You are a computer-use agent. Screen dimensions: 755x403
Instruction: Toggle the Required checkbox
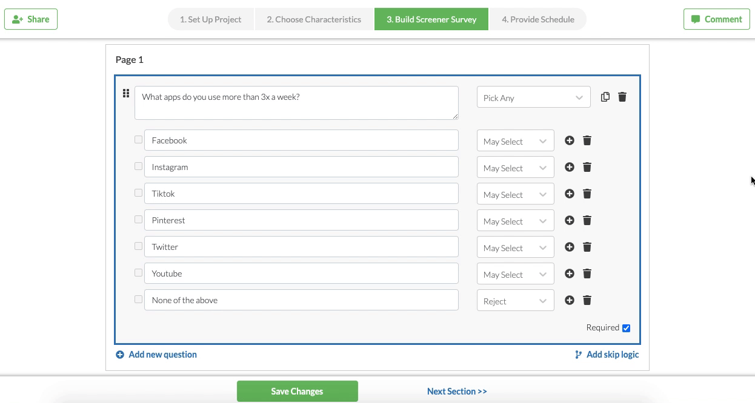(x=626, y=328)
